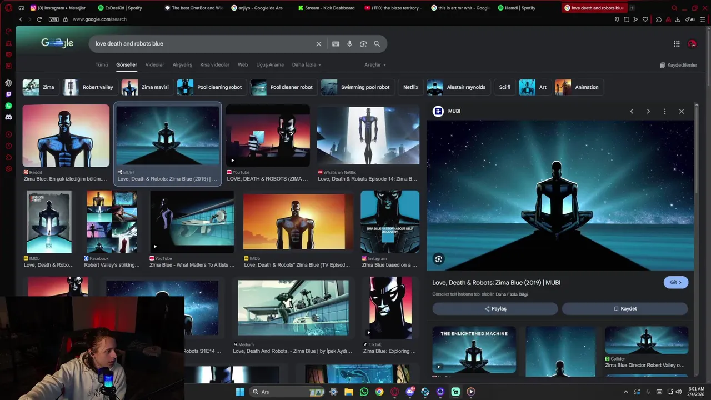
Task: Click the taskbar Ara search box
Action: pos(287,392)
